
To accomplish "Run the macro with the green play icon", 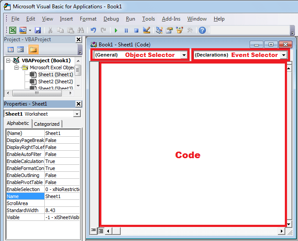I will [x=116, y=30].
